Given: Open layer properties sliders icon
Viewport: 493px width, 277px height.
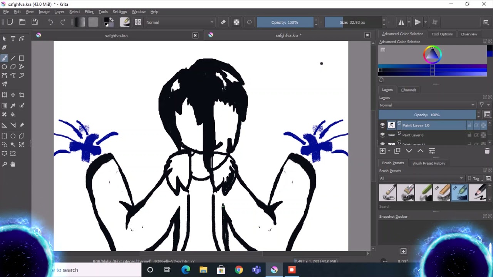Looking at the screenshot, I should [x=432, y=151].
